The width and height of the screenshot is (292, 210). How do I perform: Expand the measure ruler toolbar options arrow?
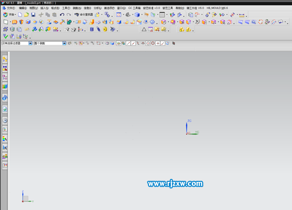(x=246, y=16)
